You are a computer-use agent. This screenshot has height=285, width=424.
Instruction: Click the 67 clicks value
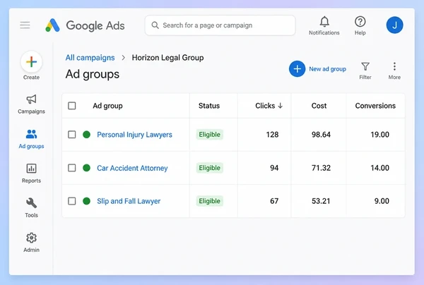[x=274, y=201]
